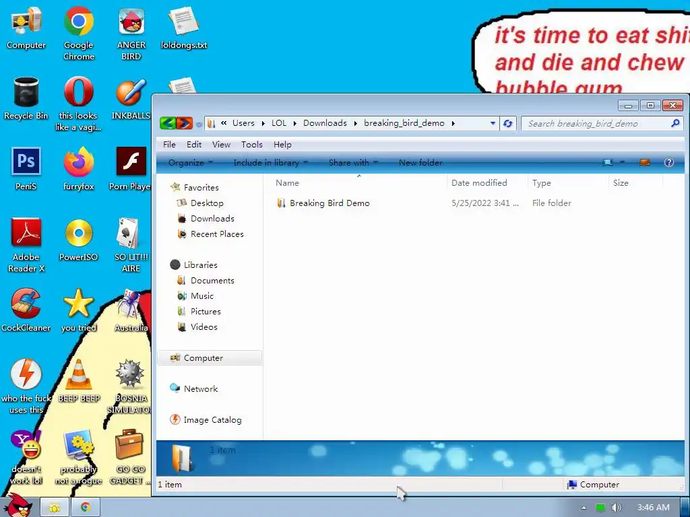Open the Tools menu
Image resolution: width=690 pixels, height=517 pixels.
pyautogui.click(x=252, y=145)
